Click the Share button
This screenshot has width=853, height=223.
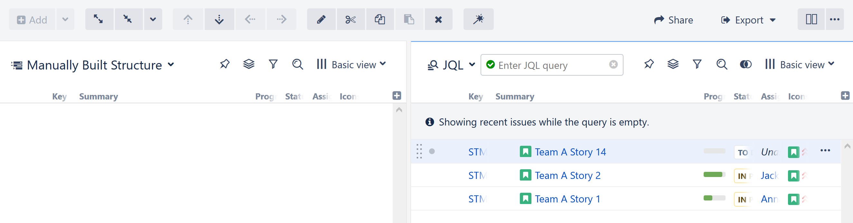coord(673,20)
